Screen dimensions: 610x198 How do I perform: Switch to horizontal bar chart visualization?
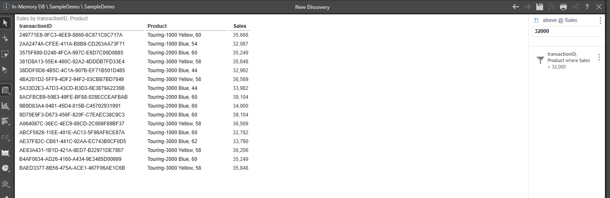tap(6, 121)
